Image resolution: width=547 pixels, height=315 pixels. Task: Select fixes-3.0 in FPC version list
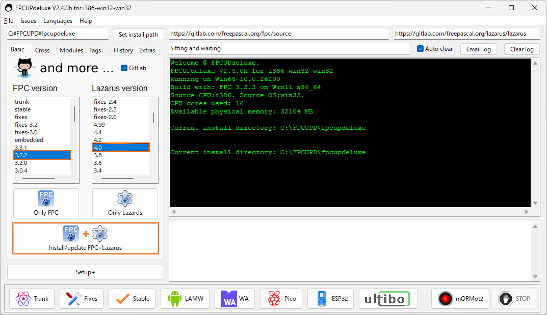[42, 132]
